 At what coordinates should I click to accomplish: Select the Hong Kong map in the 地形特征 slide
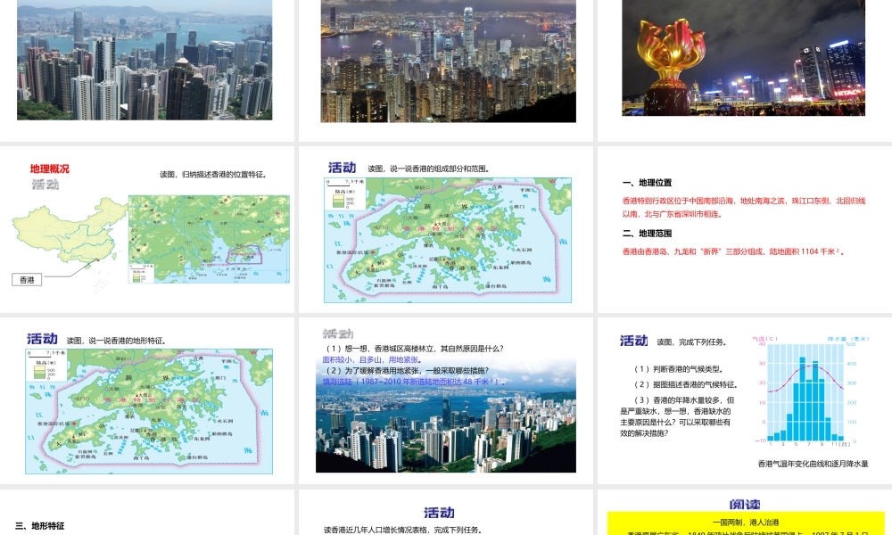point(149,411)
